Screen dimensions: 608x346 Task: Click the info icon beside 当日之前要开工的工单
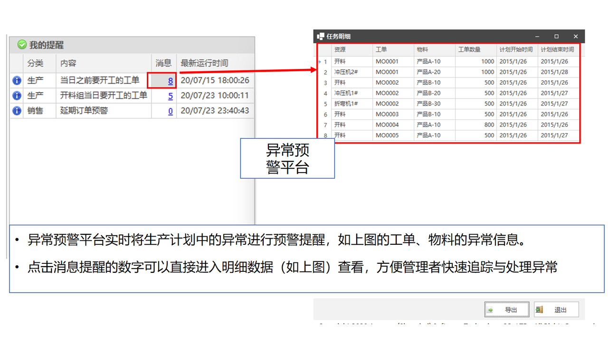[17, 81]
